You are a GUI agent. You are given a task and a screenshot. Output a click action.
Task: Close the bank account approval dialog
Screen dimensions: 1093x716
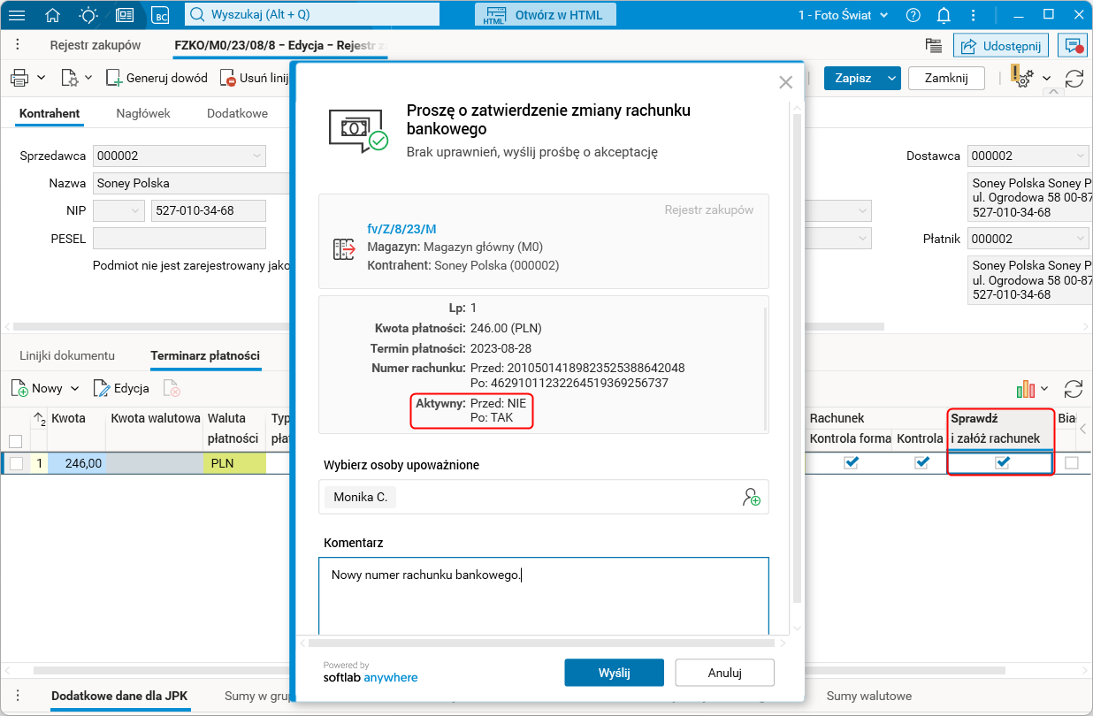[x=785, y=82]
